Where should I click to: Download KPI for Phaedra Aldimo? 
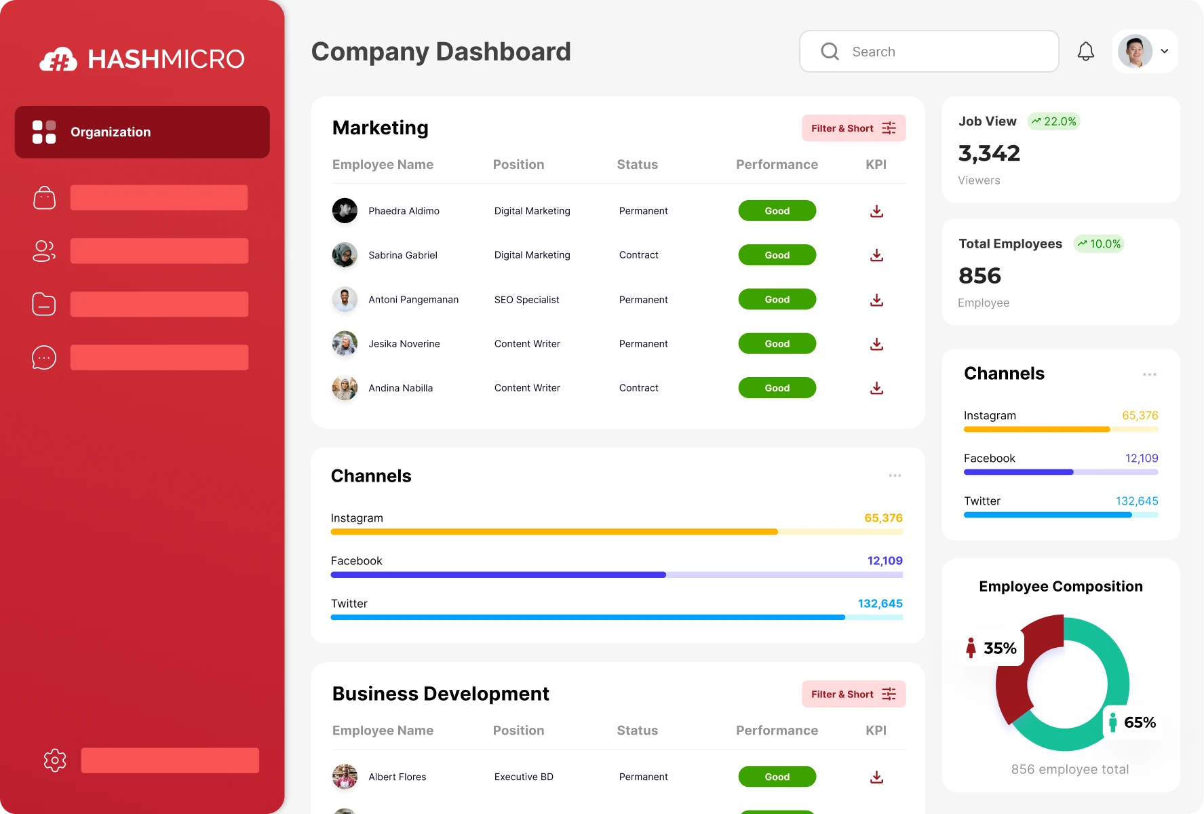[x=876, y=211]
